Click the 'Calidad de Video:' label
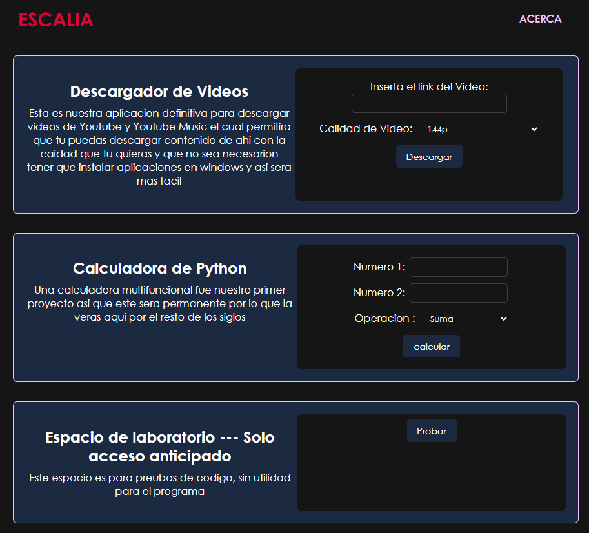Viewport: 589px width, 533px height. pyautogui.click(x=366, y=129)
